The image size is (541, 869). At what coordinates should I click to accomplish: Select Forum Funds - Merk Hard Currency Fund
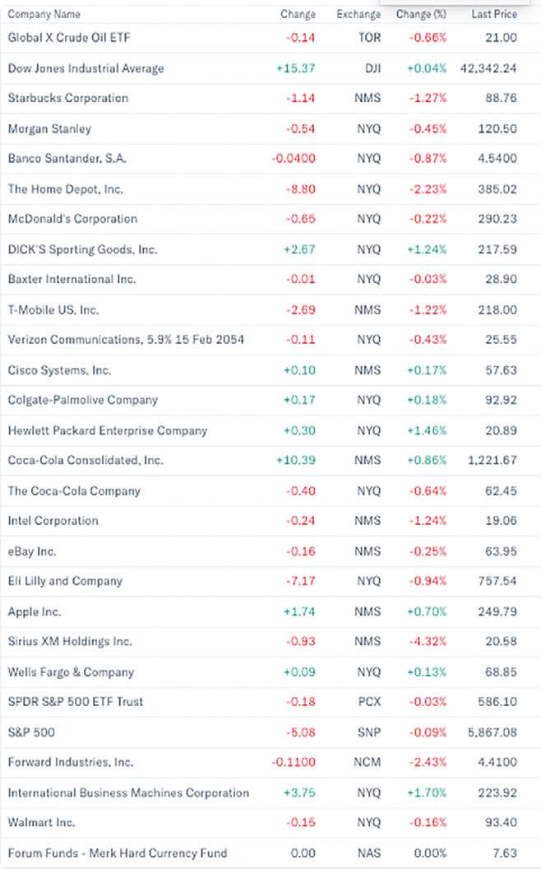[x=118, y=853]
